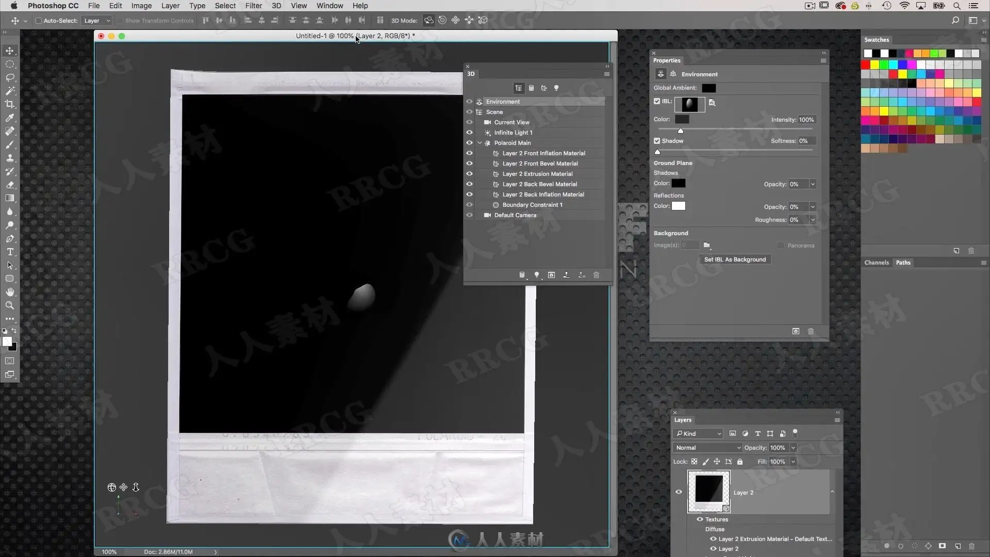
Task: Open the Normal blend mode dropdown
Action: coord(707,448)
